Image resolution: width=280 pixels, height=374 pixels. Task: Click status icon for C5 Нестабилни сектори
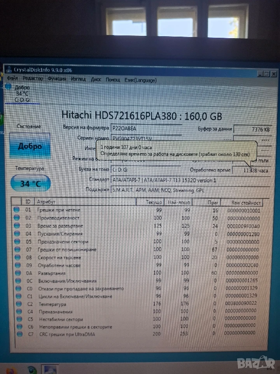(x=19, y=319)
